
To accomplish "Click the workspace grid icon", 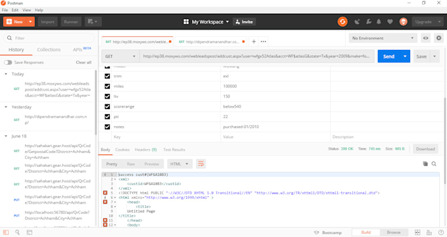I will click(186, 22).
